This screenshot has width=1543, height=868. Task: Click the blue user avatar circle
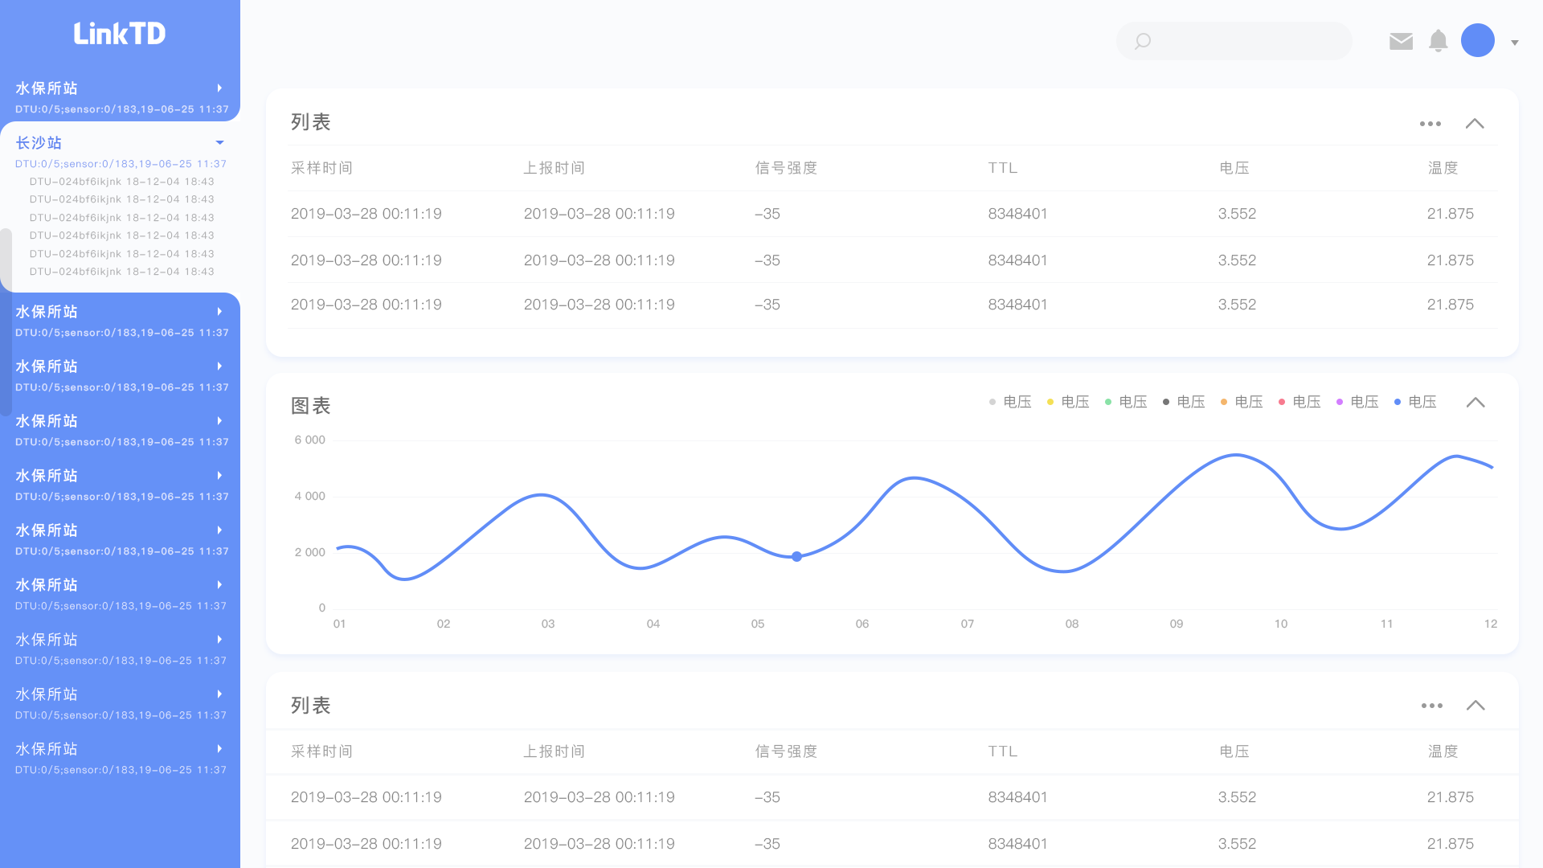click(1477, 40)
